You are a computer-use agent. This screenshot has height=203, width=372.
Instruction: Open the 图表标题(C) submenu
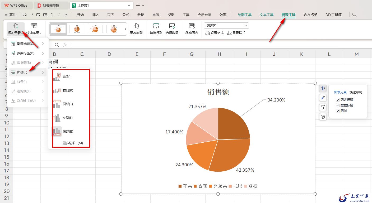click(28, 44)
